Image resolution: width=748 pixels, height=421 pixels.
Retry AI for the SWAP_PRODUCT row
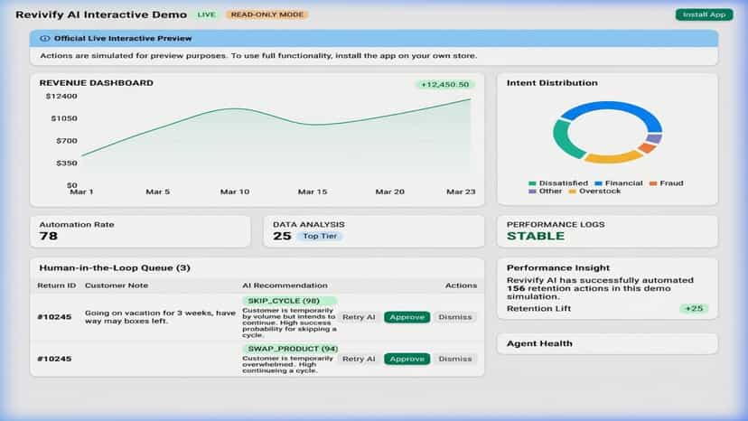click(x=359, y=359)
